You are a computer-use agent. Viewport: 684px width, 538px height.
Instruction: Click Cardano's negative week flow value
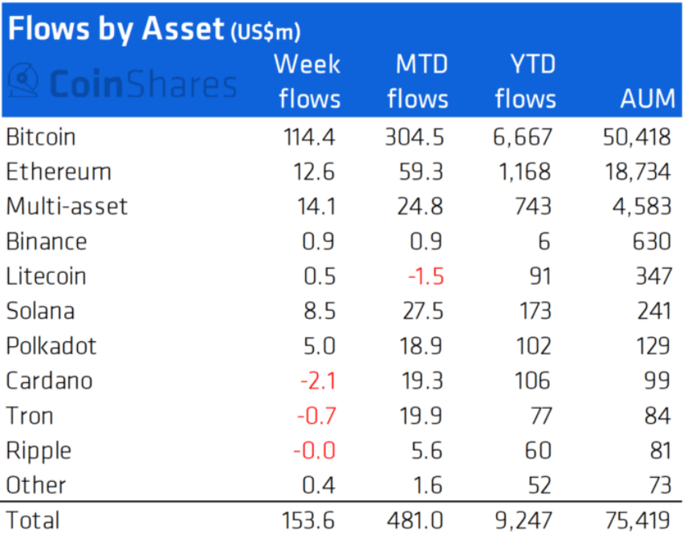pyautogui.click(x=318, y=381)
